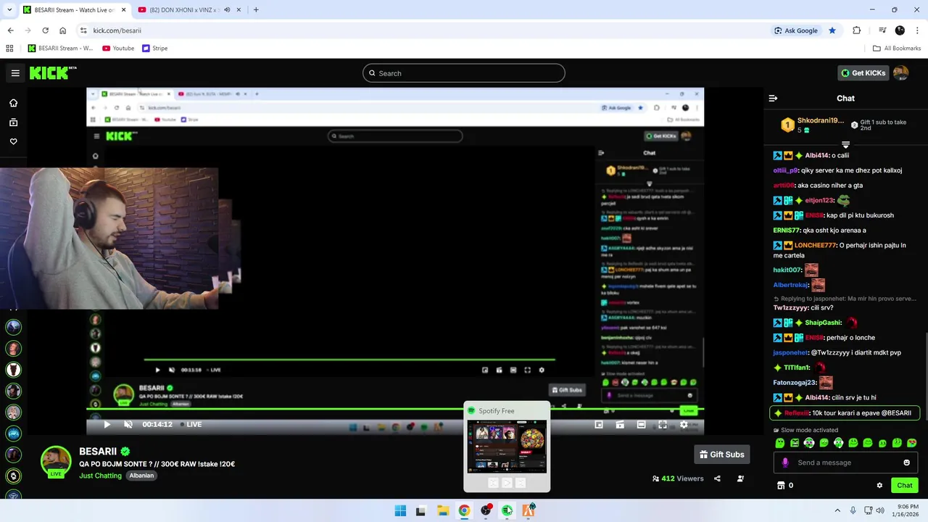Open the emoji picker in chat input
Image resolution: width=928 pixels, height=522 pixels.
(x=906, y=463)
